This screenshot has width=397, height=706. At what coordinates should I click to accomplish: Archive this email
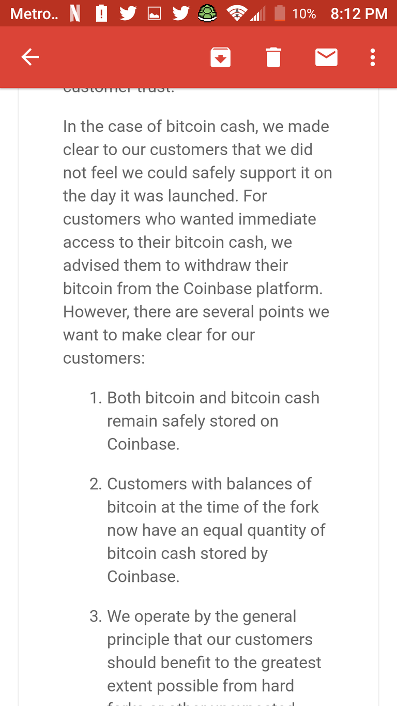[221, 57]
